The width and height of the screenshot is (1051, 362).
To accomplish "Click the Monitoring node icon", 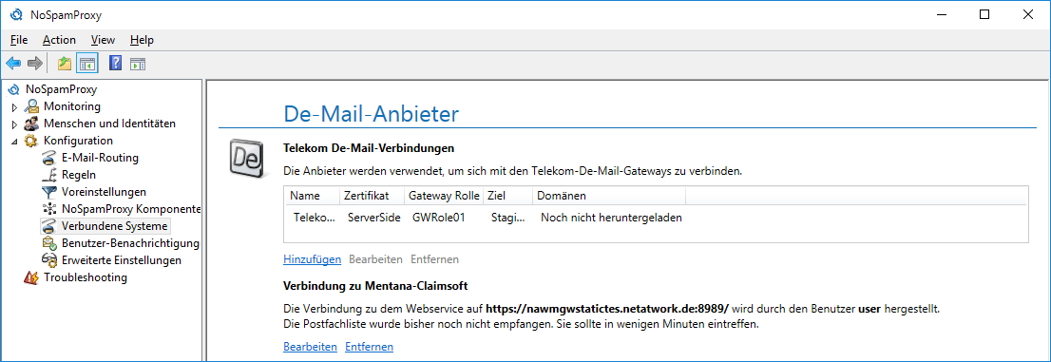I will tap(31, 105).
